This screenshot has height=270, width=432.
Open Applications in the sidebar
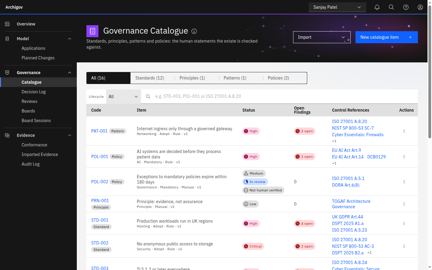(38, 48)
